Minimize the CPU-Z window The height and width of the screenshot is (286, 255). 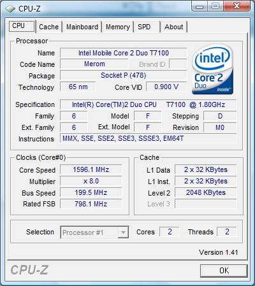pyautogui.click(x=200, y=6)
